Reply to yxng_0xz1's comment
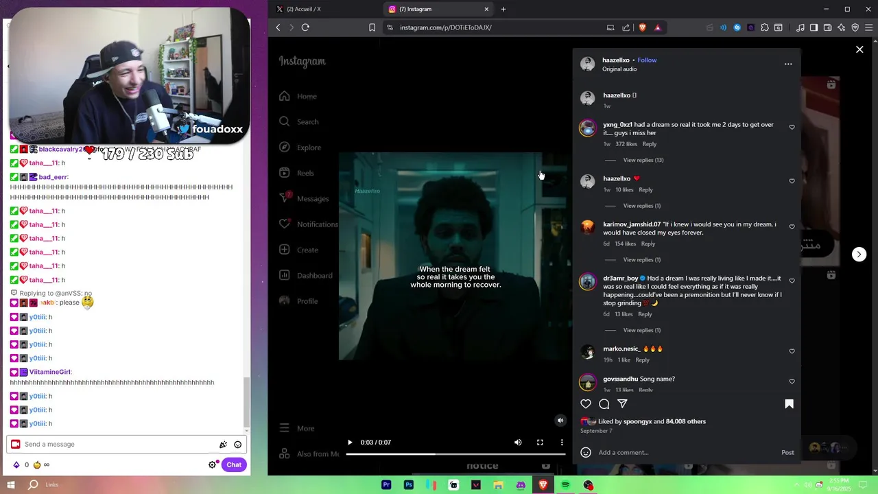 pos(650,144)
